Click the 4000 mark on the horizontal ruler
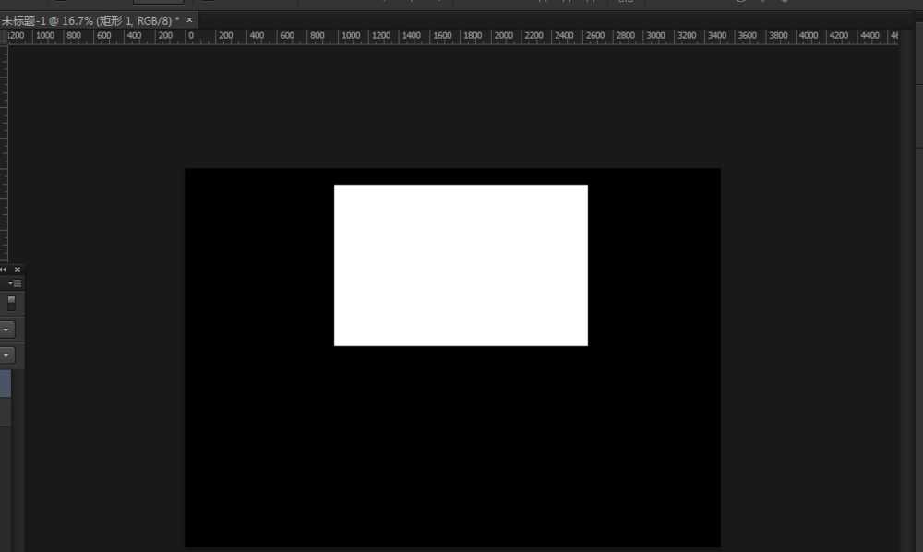This screenshot has height=552, width=923. (x=809, y=37)
